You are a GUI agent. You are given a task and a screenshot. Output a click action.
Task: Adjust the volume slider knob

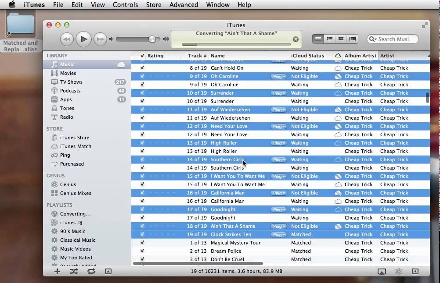(152, 39)
